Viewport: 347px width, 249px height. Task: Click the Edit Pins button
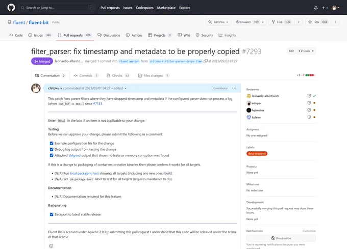click(x=218, y=22)
